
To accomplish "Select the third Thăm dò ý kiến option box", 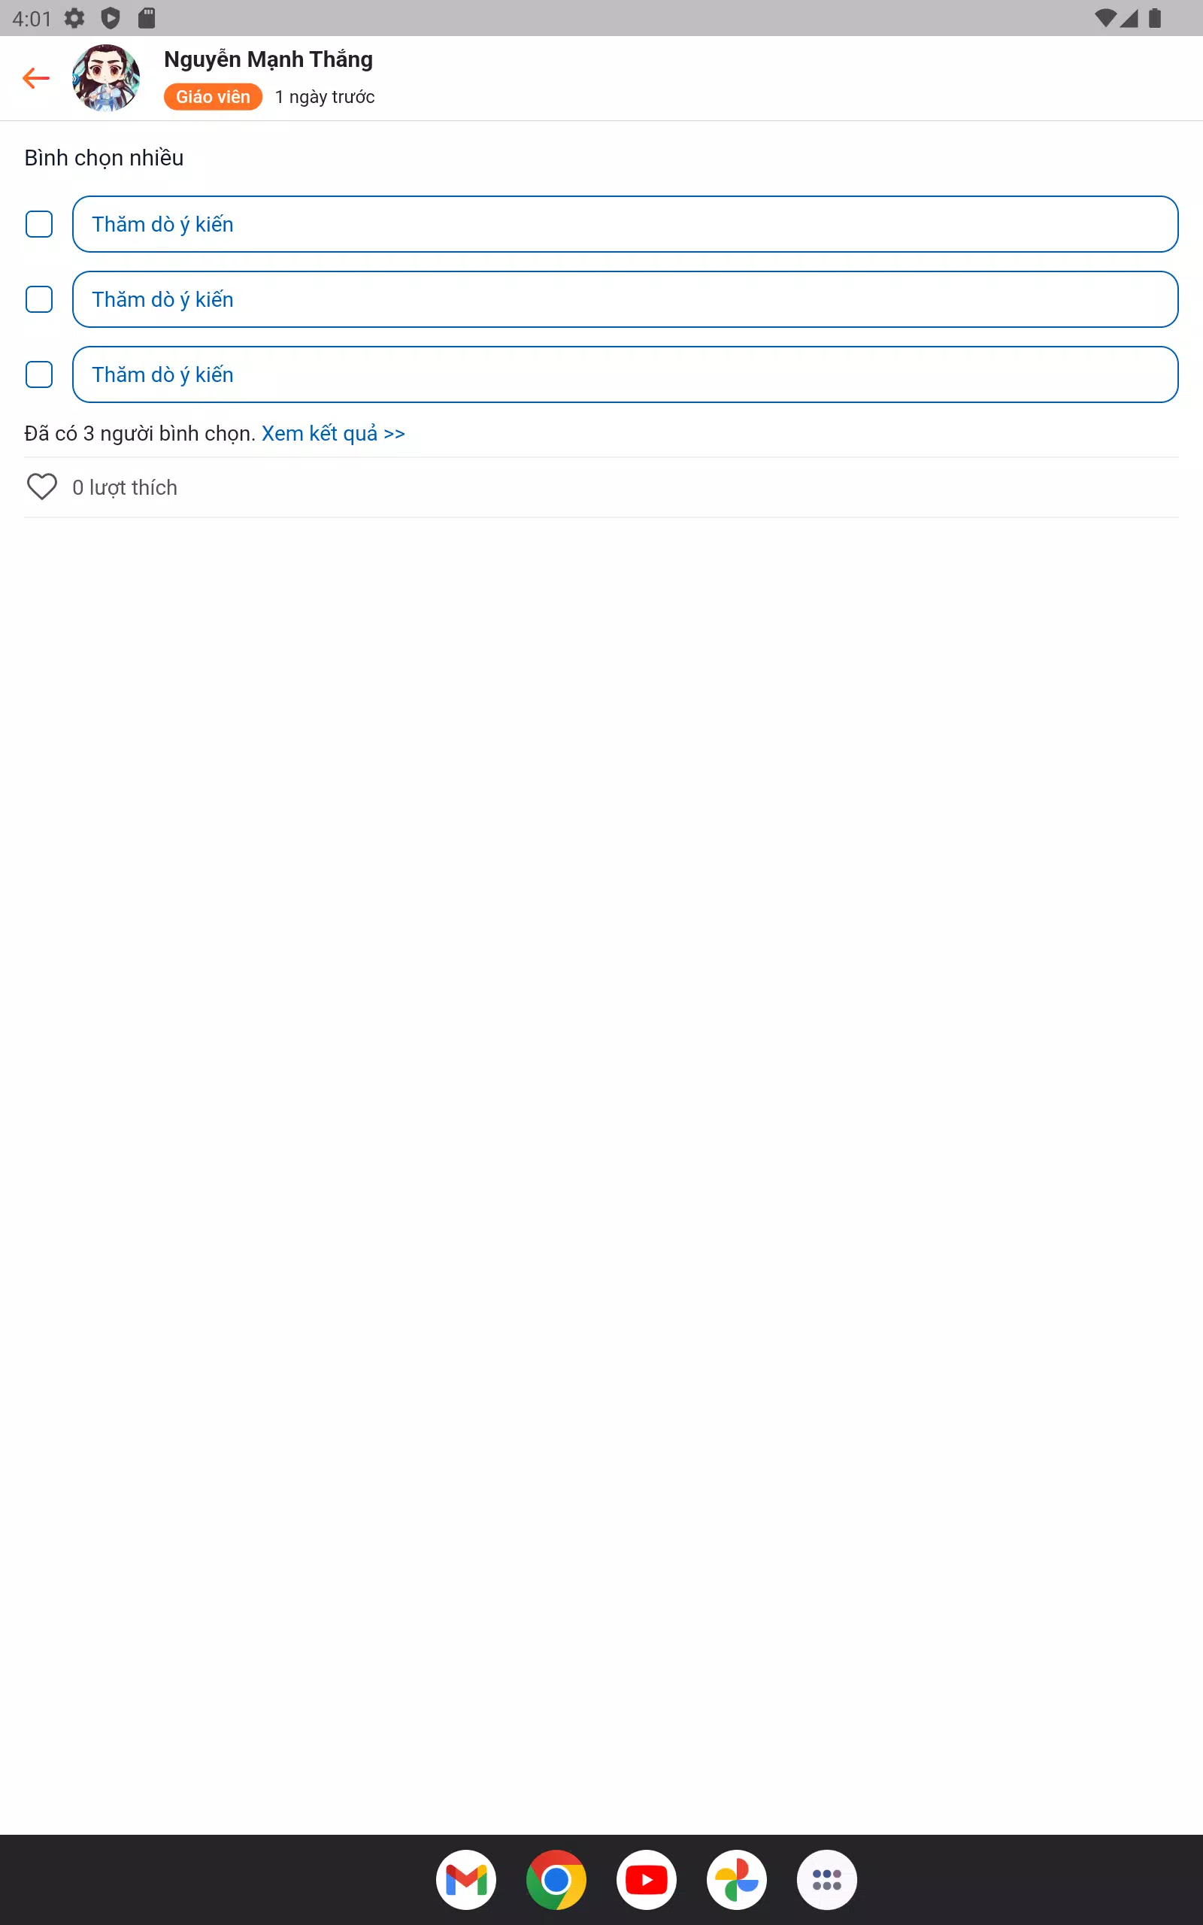I will tap(625, 374).
